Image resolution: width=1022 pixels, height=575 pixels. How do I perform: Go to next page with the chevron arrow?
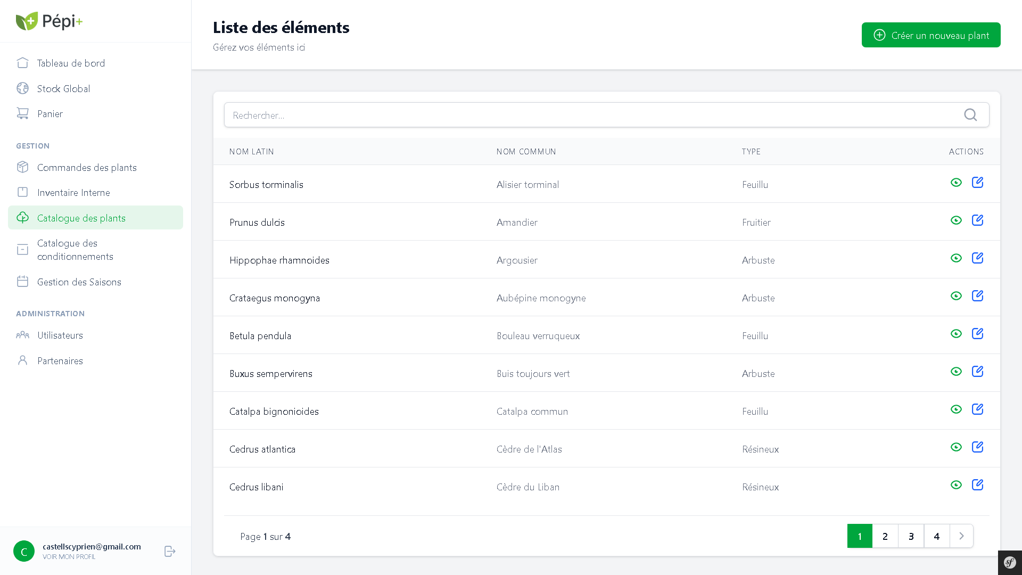[x=961, y=536]
